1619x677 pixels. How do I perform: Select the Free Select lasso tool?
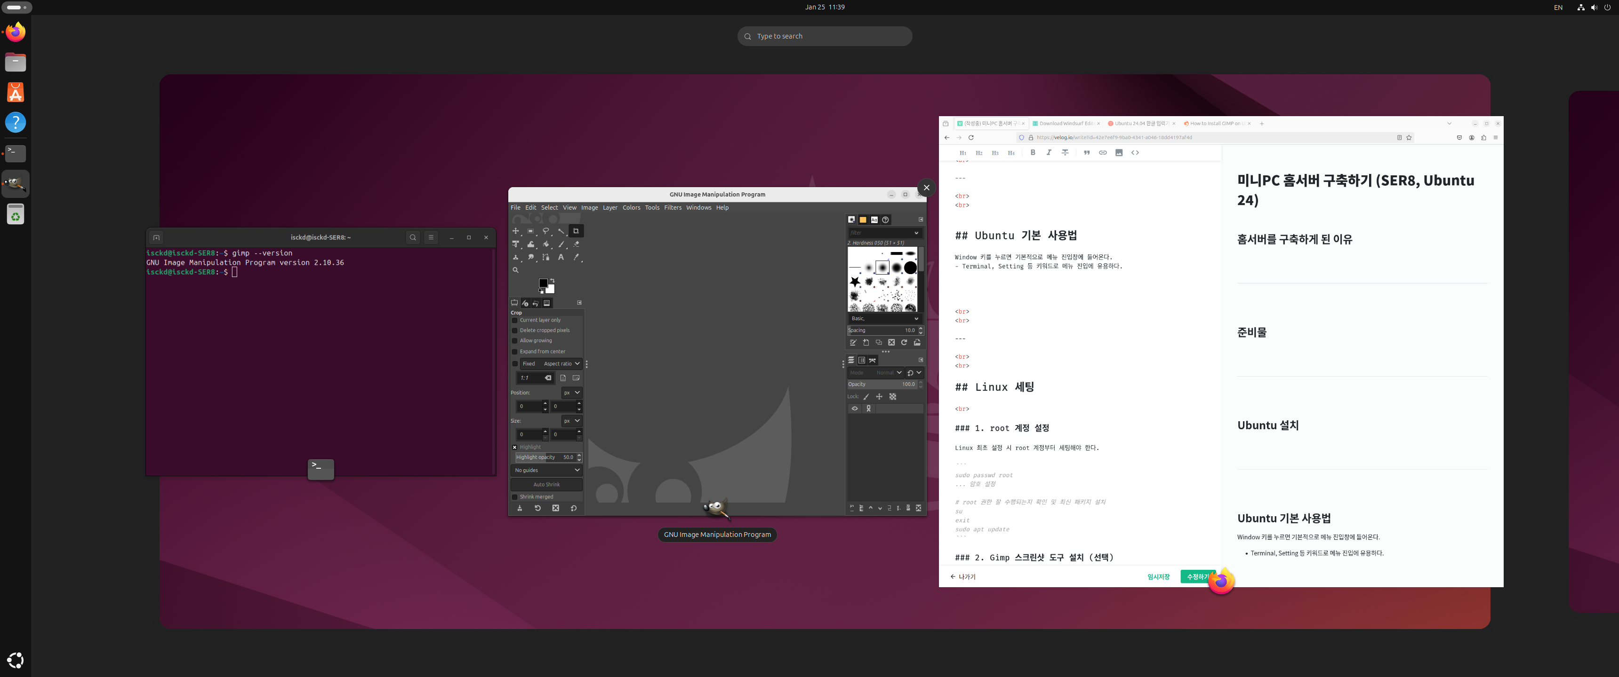click(x=545, y=231)
